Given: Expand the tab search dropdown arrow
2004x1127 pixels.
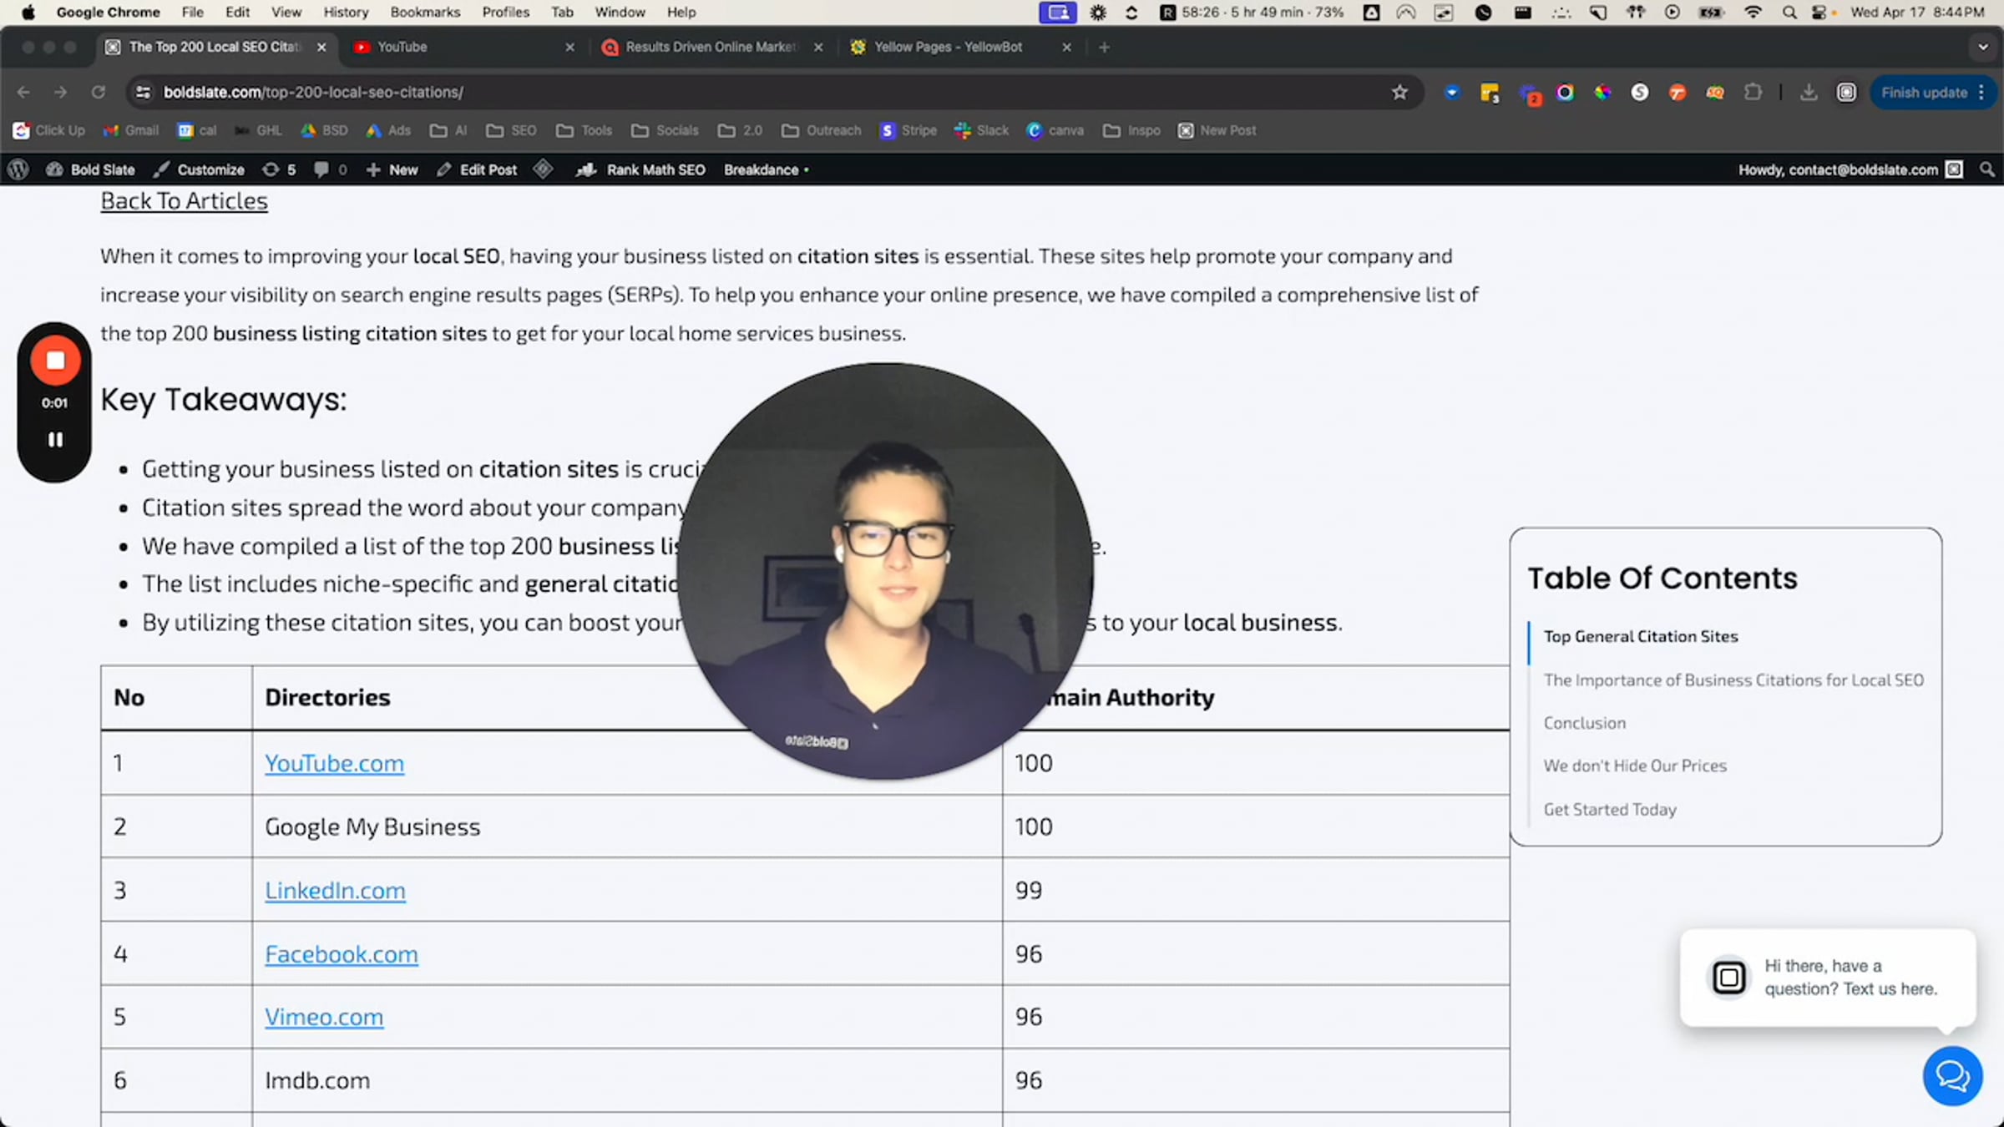Looking at the screenshot, I should click(x=1983, y=48).
